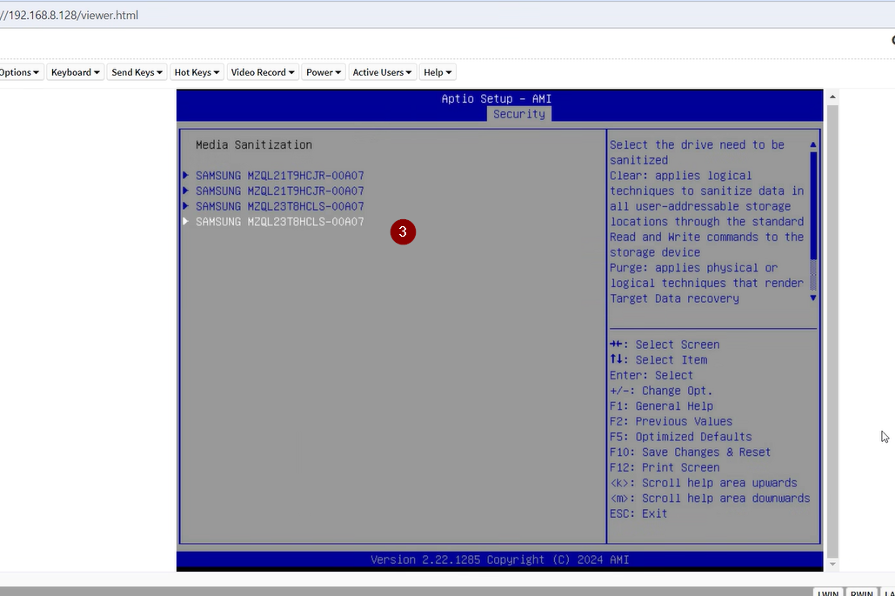
Task: Open the Active Users dropdown menu
Action: [382, 72]
